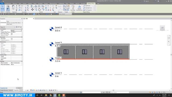Click Modify Sub Elements tool

[x=79, y=8]
